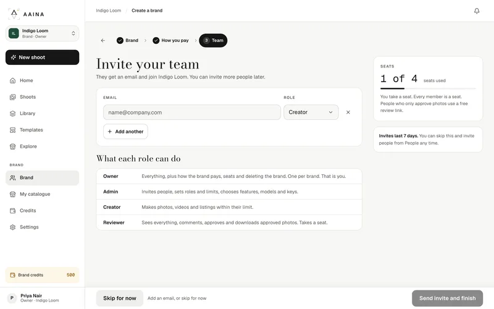Click the checkmark on Brand step

click(x=120, y=40)
